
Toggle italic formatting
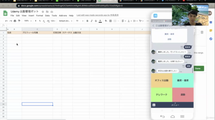[92, 21]
